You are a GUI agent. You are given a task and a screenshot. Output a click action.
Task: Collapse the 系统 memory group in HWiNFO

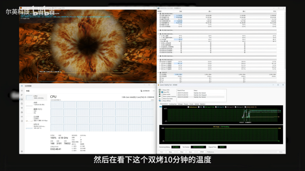click(158, 13)
